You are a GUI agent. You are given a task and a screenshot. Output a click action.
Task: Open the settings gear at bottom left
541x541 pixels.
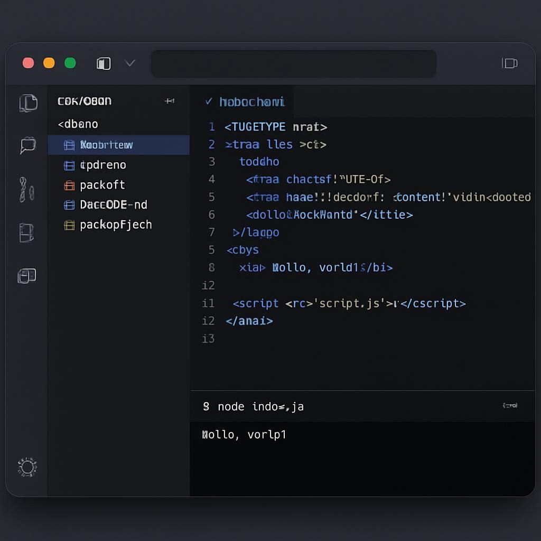27,467
